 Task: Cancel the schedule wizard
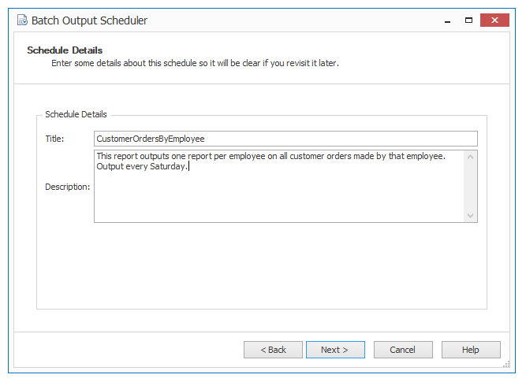point(403,350)
